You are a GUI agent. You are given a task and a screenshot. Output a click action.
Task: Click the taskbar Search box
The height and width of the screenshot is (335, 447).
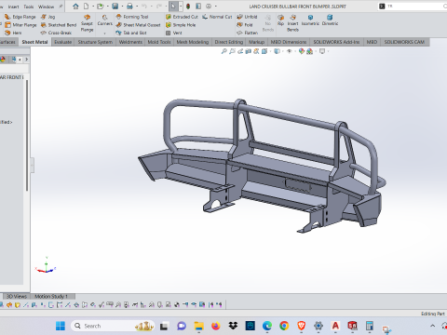tap(113, 326)
